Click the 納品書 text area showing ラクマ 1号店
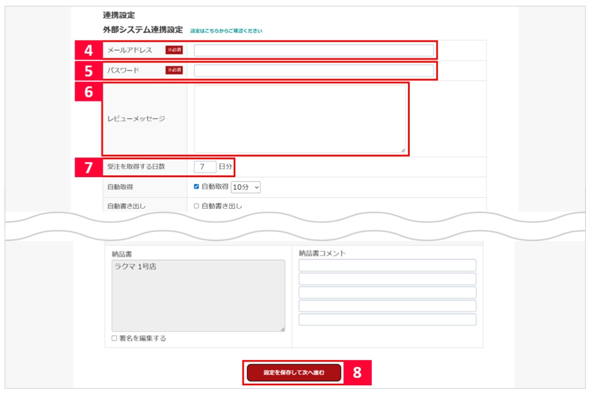This screenshot has width=591, height=394. click(x=198, y=295)
